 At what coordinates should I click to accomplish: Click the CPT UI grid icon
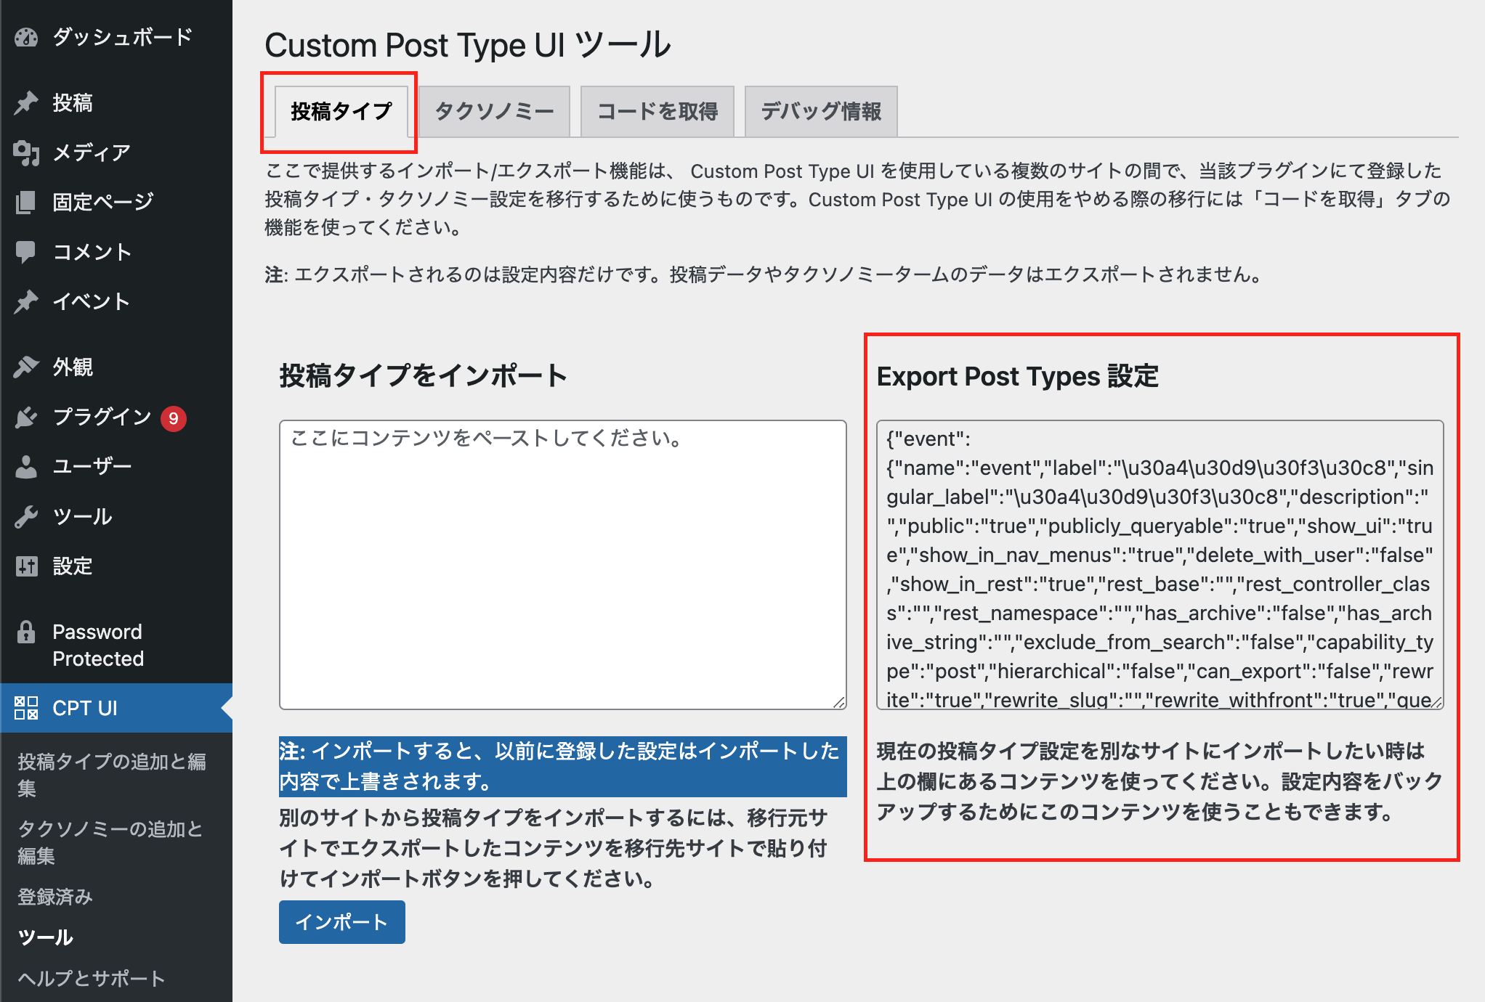(26, 708)
